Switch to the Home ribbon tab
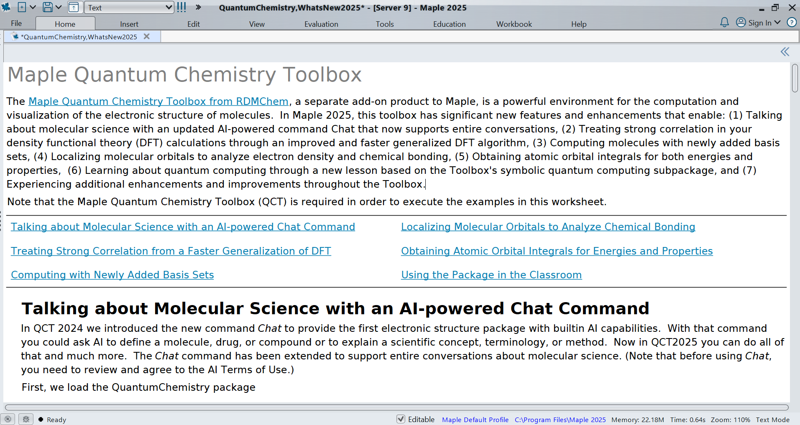 pyautogui.click(x=65, y=24)
